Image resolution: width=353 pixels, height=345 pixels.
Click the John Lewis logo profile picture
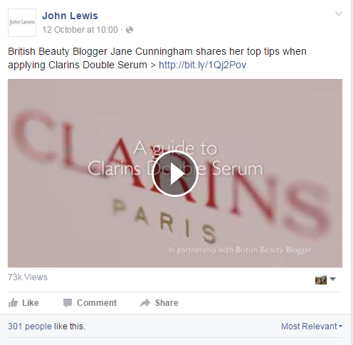(22, 23)
